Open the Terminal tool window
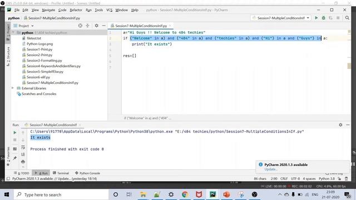 click(x=61, y=173)
